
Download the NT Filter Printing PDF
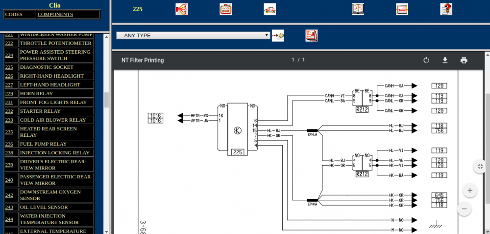pos(445,60)
